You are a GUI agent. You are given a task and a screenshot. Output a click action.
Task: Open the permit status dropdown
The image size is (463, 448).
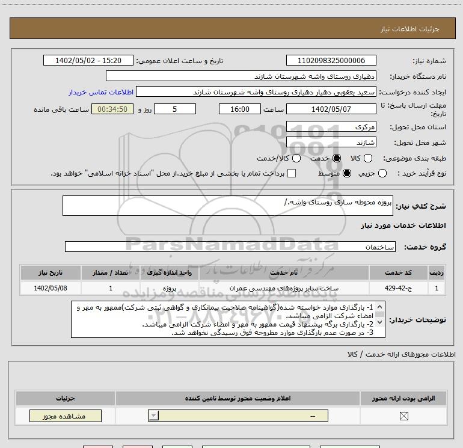238,416
